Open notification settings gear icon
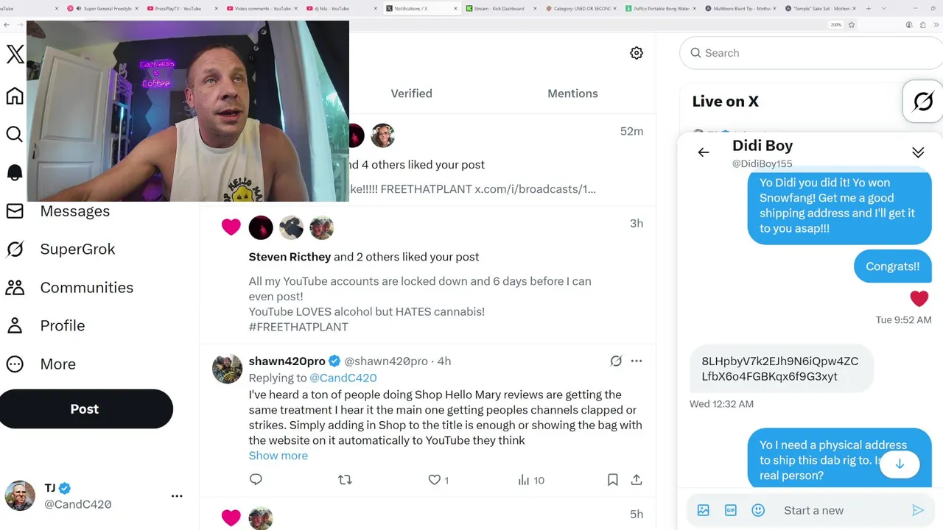Viewport: 943px width, 530px height. pyautogui.click(x=637, y=53)
